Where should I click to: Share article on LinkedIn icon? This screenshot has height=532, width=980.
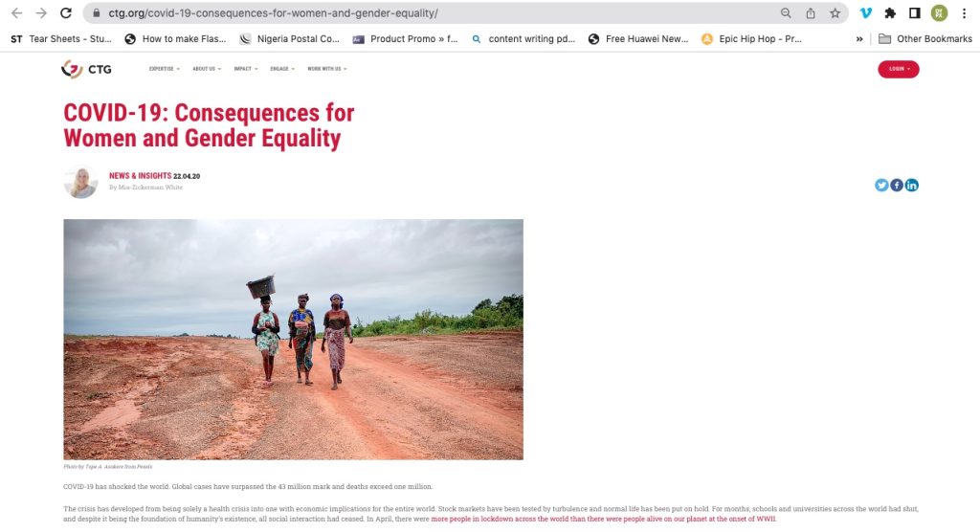point(912,185)
